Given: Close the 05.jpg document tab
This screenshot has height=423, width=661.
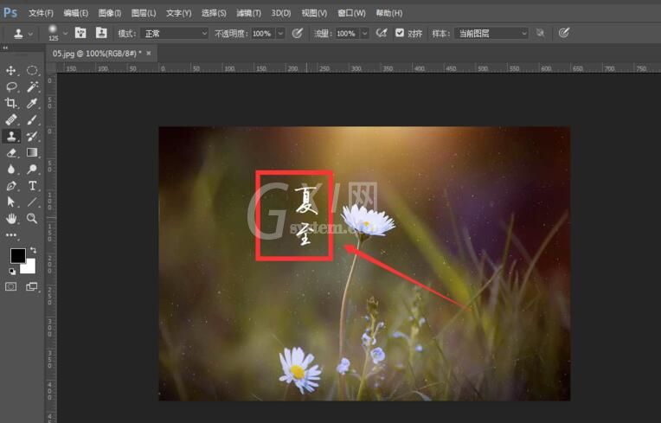Looking at the screenshot, I should click(149, 54).
